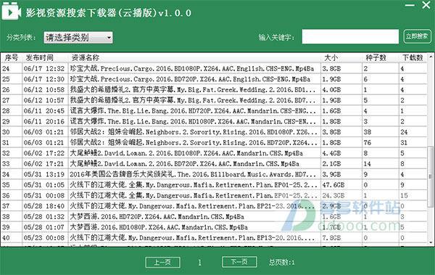Click the list scrollbar down arrow
The height and width of the screenshot is (275, 435).
(x=431, y=243)
